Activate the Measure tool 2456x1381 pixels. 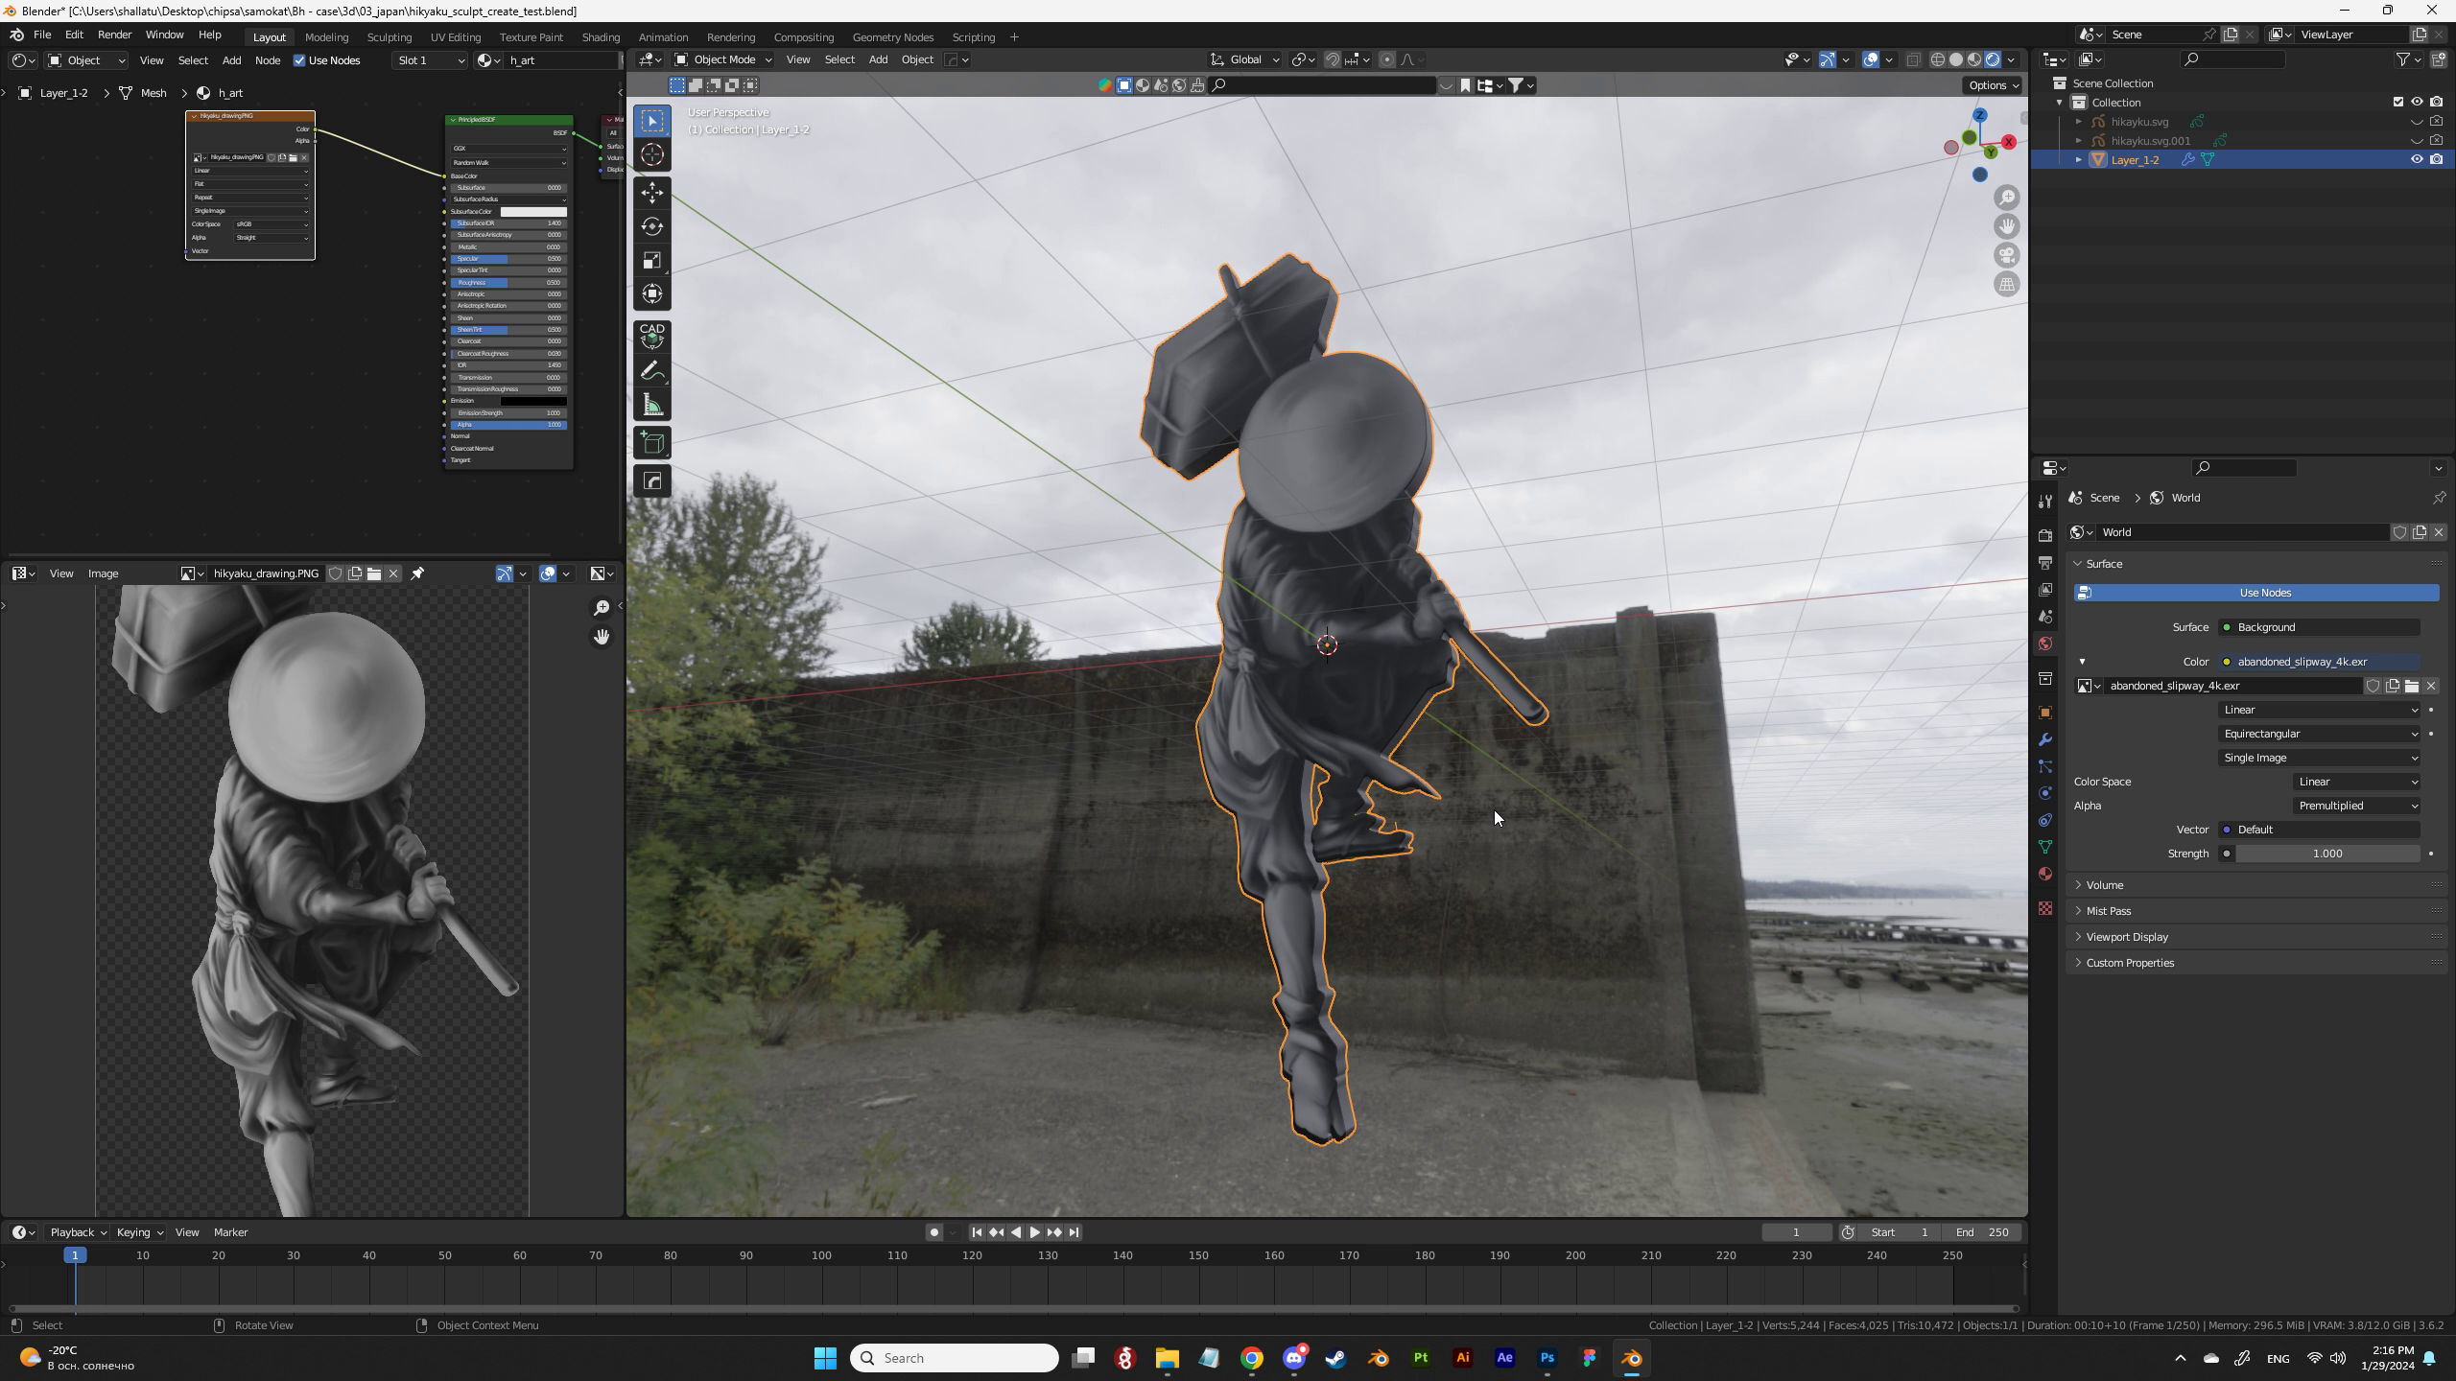[x=652, y=406]
